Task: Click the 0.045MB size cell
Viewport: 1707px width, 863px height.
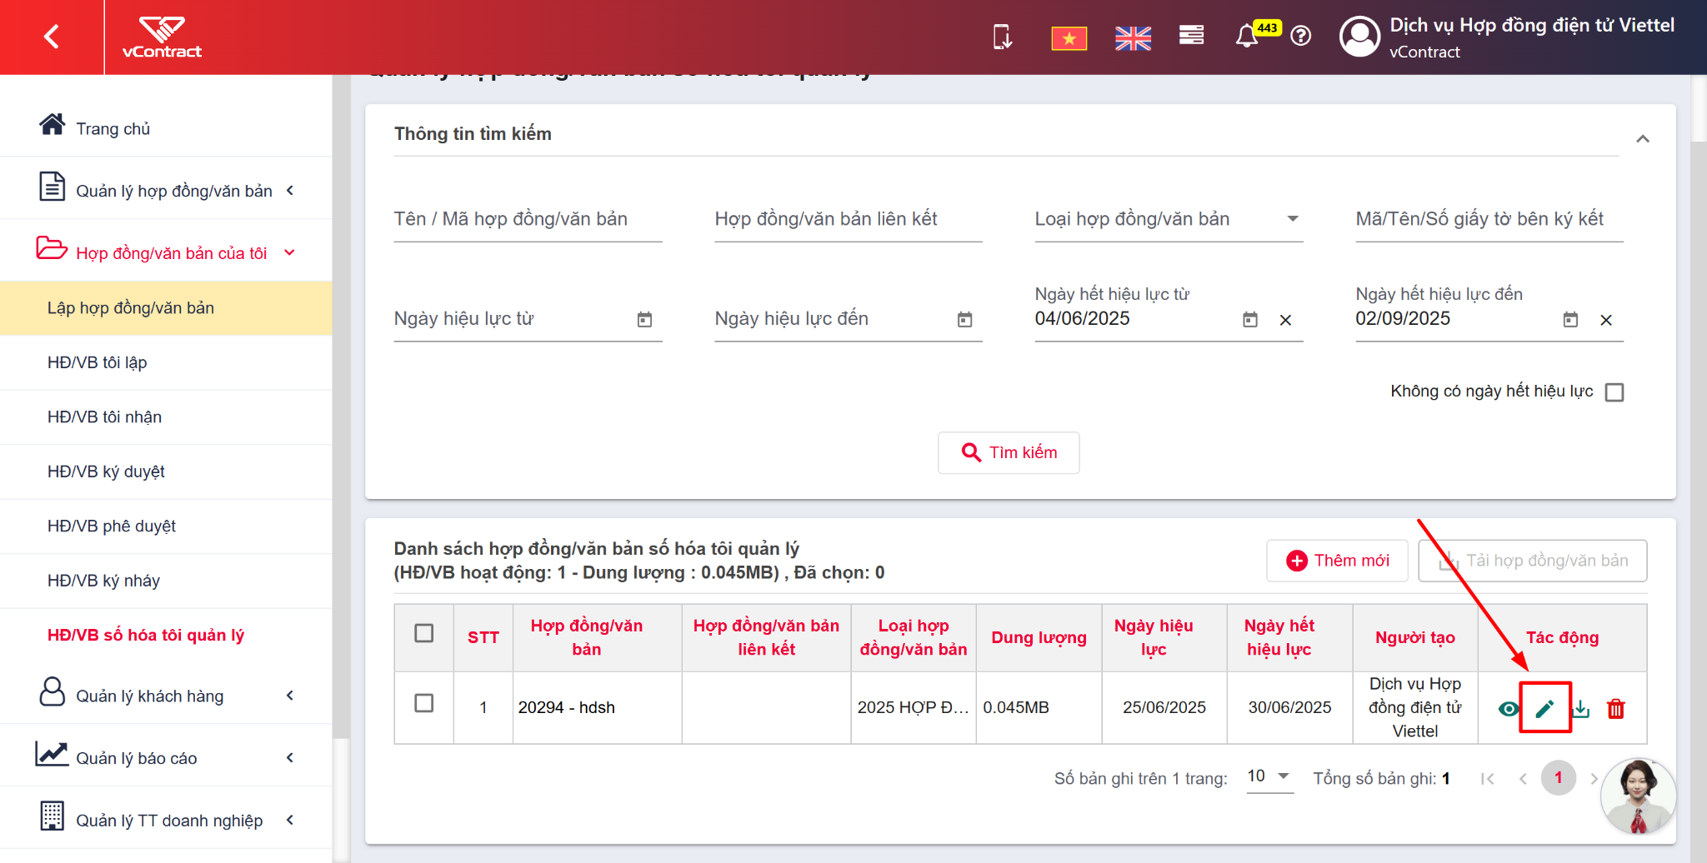Action: click(x=1039, y=707)
